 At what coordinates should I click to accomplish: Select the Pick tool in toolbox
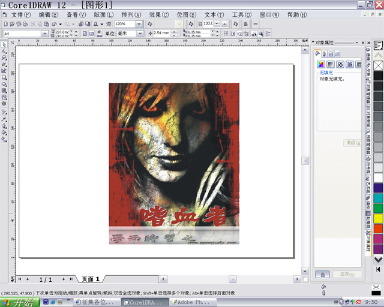tap(4, 44)
